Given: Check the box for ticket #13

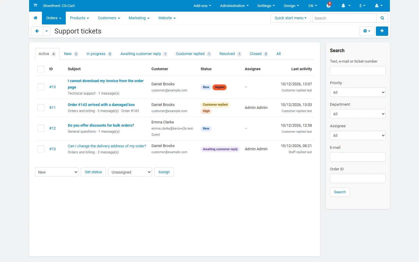Looking at the screenshot, I should (x=41, y=87).
